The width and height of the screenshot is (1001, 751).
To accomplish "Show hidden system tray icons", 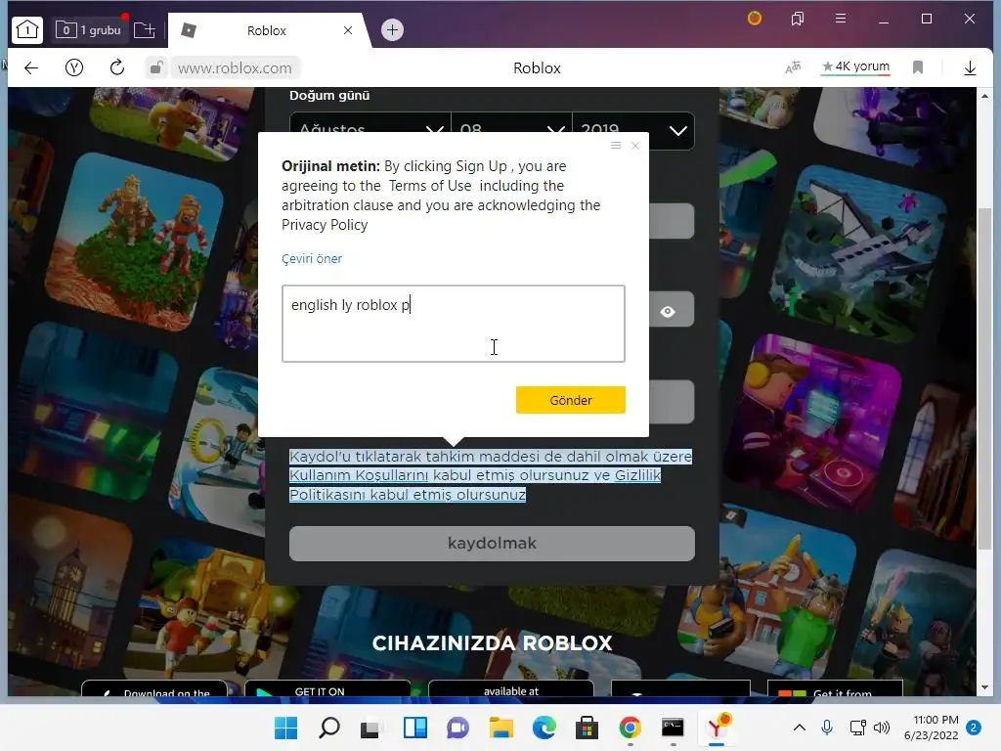I will (x=800, y=728).
